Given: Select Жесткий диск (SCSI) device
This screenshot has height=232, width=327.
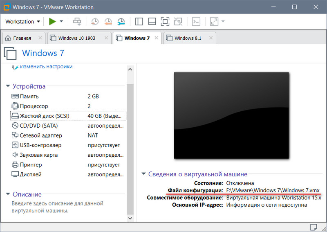Looking at the screenshot, I should [x=68, y=116].
